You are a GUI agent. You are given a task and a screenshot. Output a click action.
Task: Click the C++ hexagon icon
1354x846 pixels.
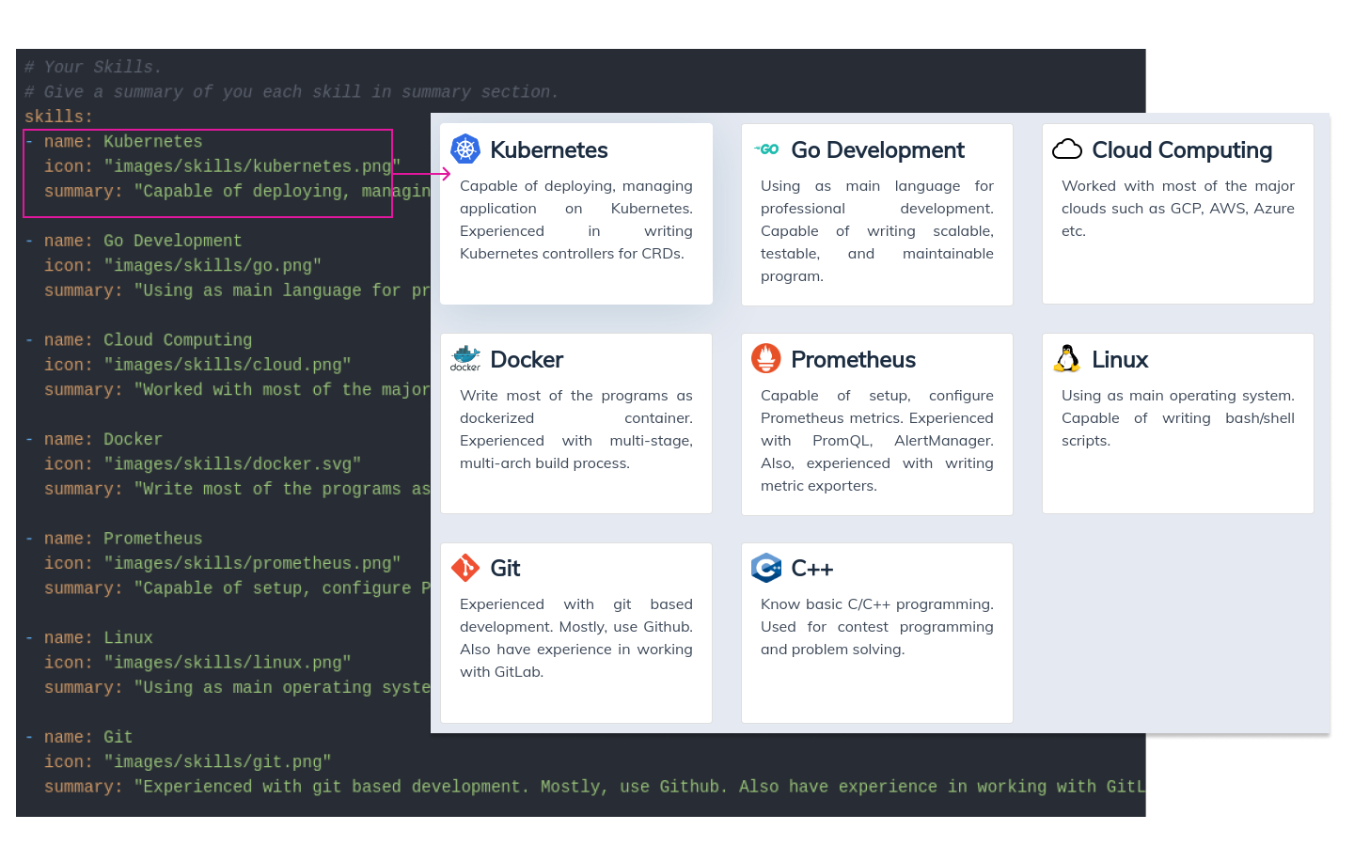click(x=766, y=568)
